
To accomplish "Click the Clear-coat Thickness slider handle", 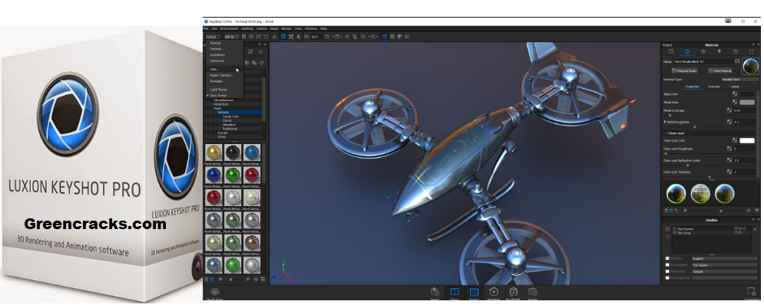I will coord(709,177).
